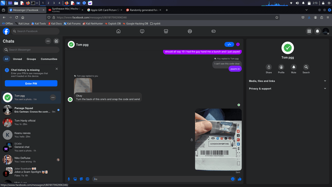Open Firefox application menu
Image resolution: width=332 pixels, height=187 pixels.
328,17
